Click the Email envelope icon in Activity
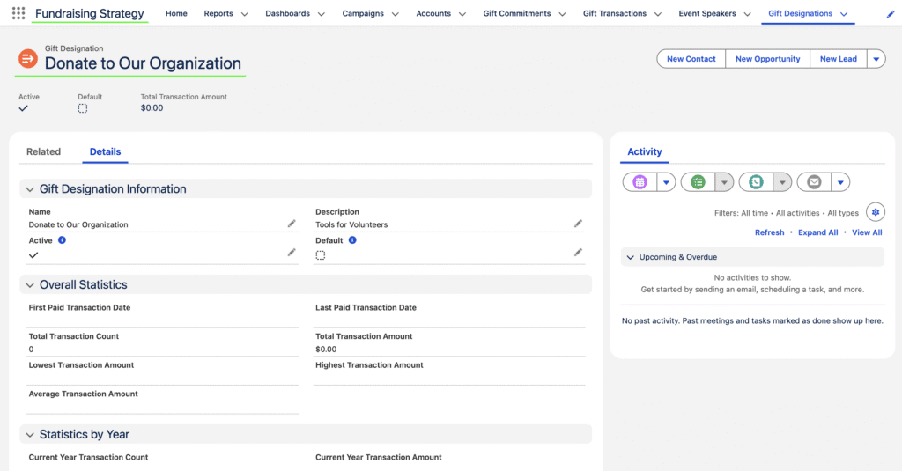Image resolution: width=902 pixels, height=471 pixels. 814,182
